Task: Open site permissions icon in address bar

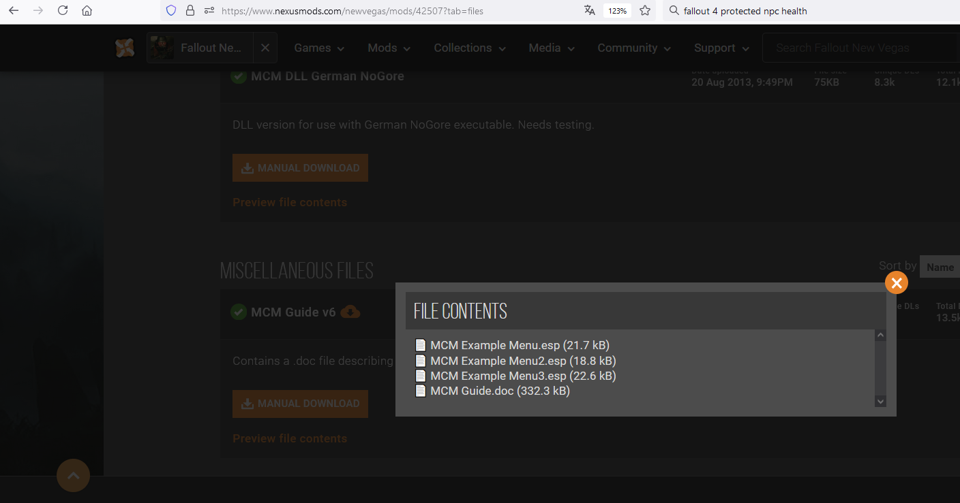Action: point(209,11)
